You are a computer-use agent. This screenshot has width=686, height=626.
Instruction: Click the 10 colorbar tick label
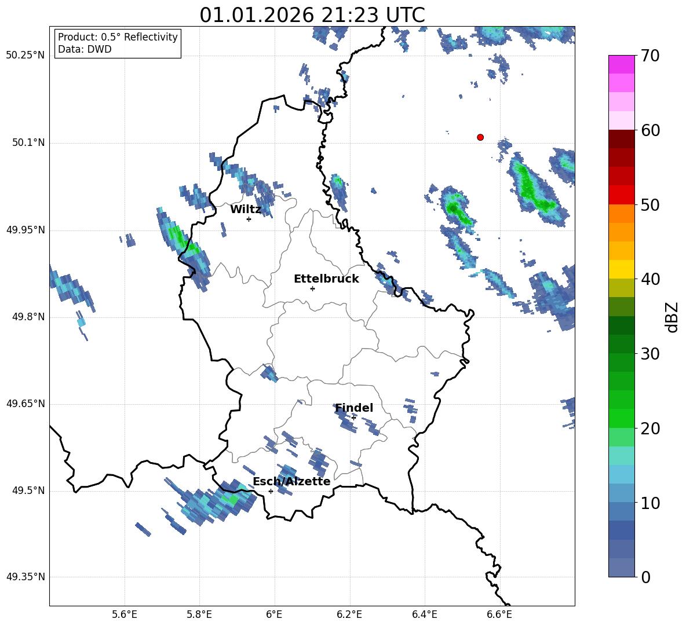[650, 503]
